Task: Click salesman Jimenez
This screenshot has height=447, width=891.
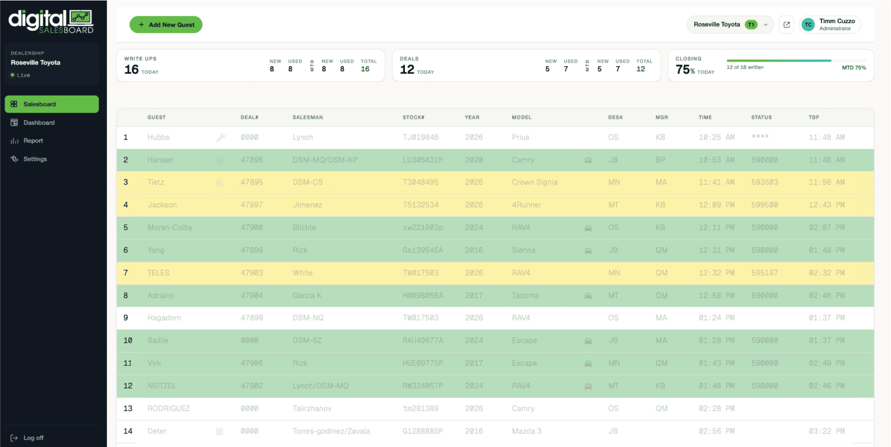Action: [x=307, y=205]
